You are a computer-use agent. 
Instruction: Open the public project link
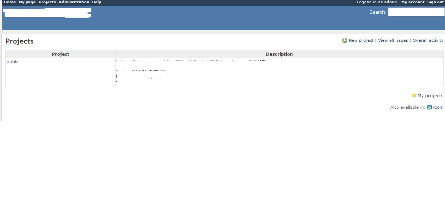point(13,62)
